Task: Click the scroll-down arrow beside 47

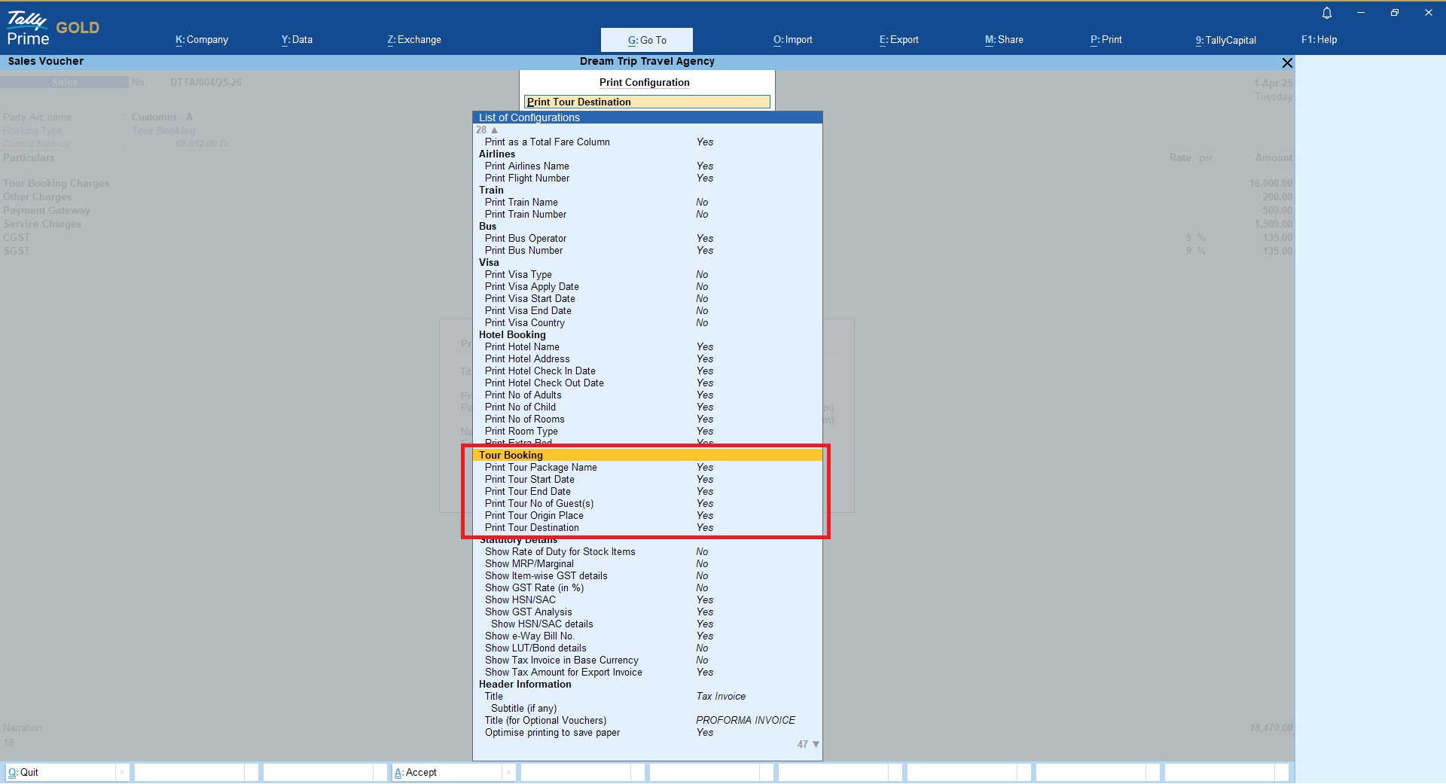Action: 816,744
